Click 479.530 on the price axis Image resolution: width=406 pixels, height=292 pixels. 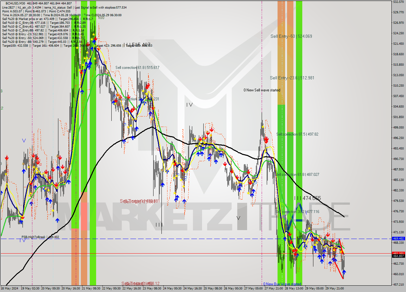pyautogui.click(x=398, y=201)
